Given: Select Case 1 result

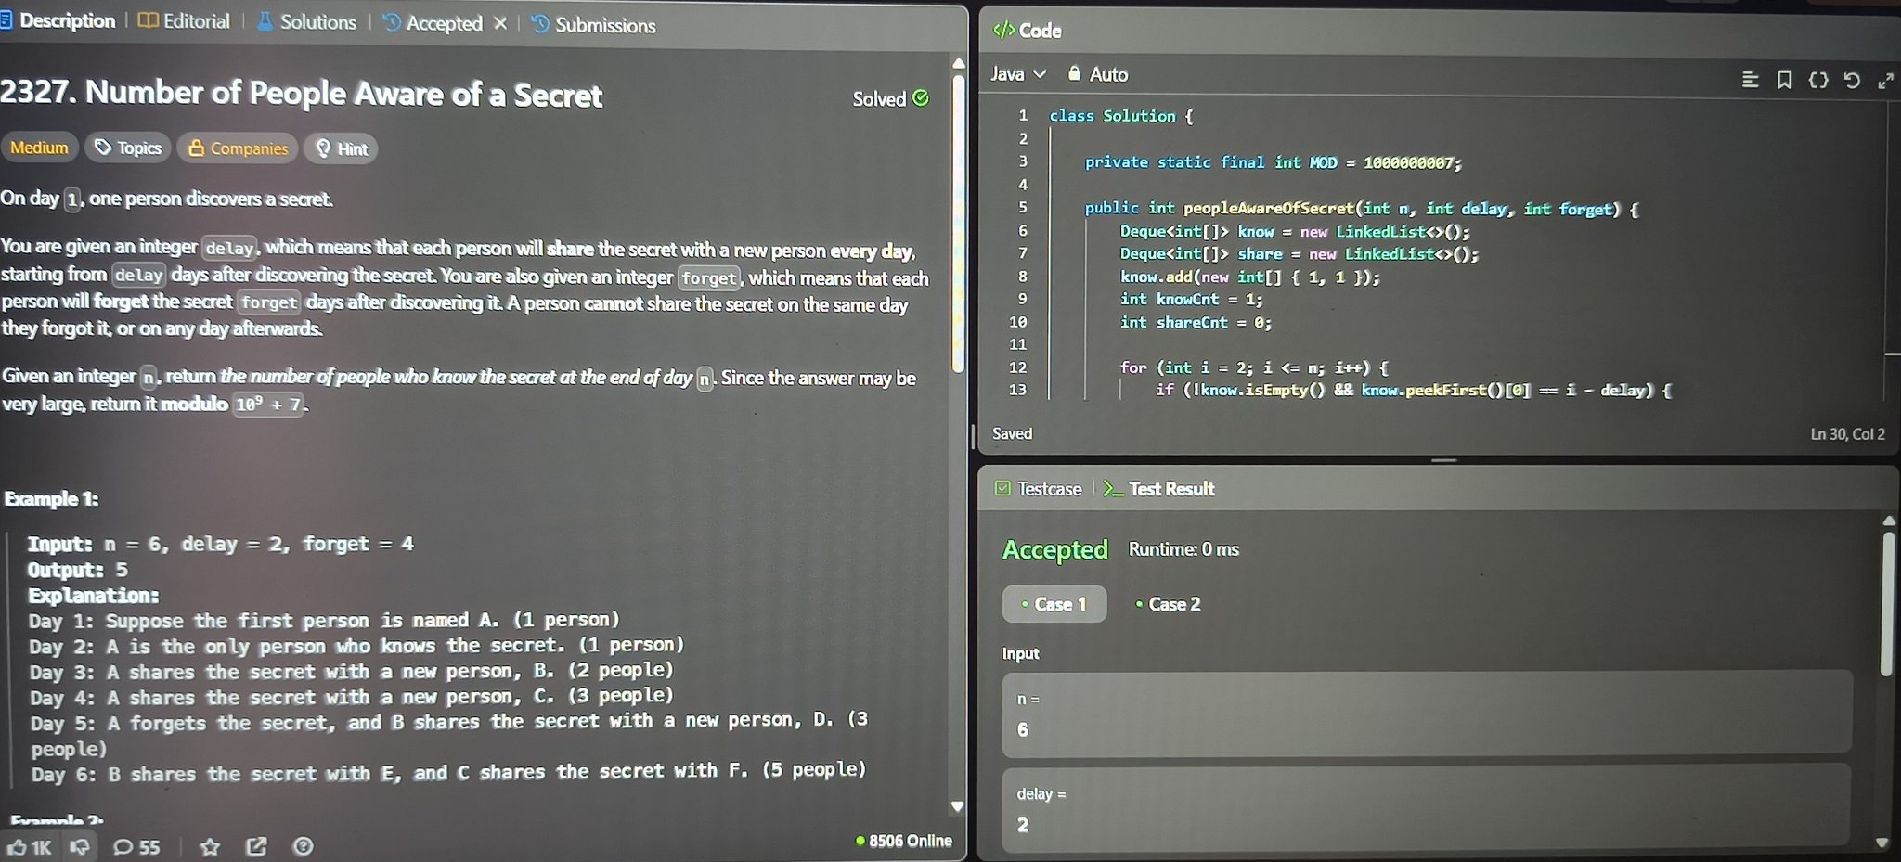Looking at the screenshot, I should [1054, 604].
